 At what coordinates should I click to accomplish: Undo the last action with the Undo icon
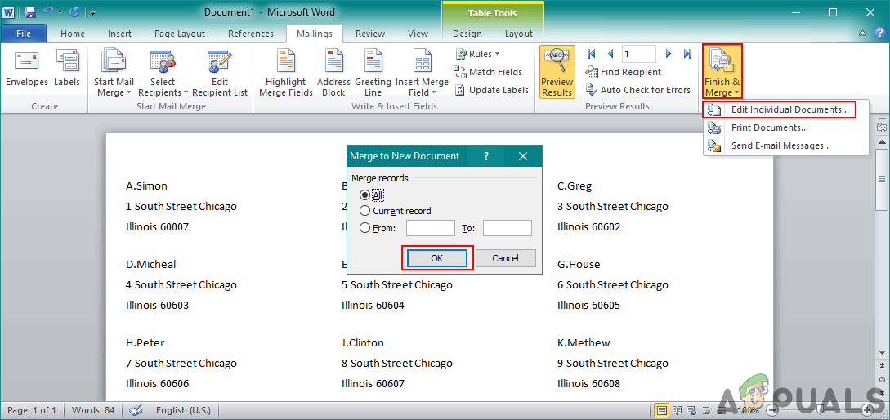coord(48,12)
